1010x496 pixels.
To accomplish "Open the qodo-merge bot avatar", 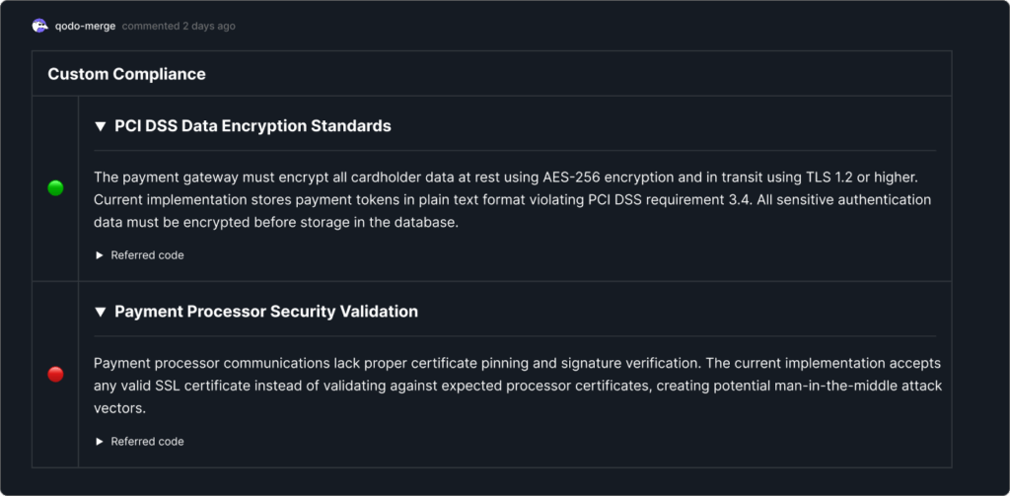I will [39, 26].
